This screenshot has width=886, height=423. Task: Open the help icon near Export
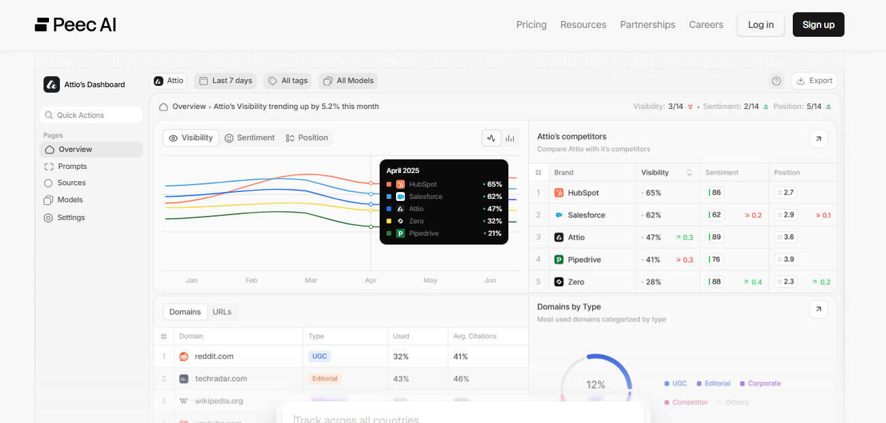point(776,80)
